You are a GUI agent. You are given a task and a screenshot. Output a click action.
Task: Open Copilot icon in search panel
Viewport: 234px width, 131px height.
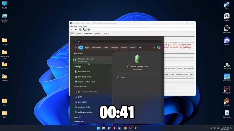coord(159,47)
